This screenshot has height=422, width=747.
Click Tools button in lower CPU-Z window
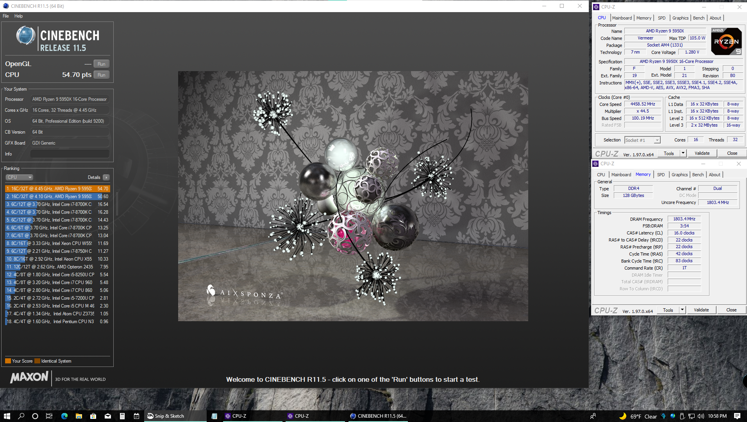[x=668, y=310]
